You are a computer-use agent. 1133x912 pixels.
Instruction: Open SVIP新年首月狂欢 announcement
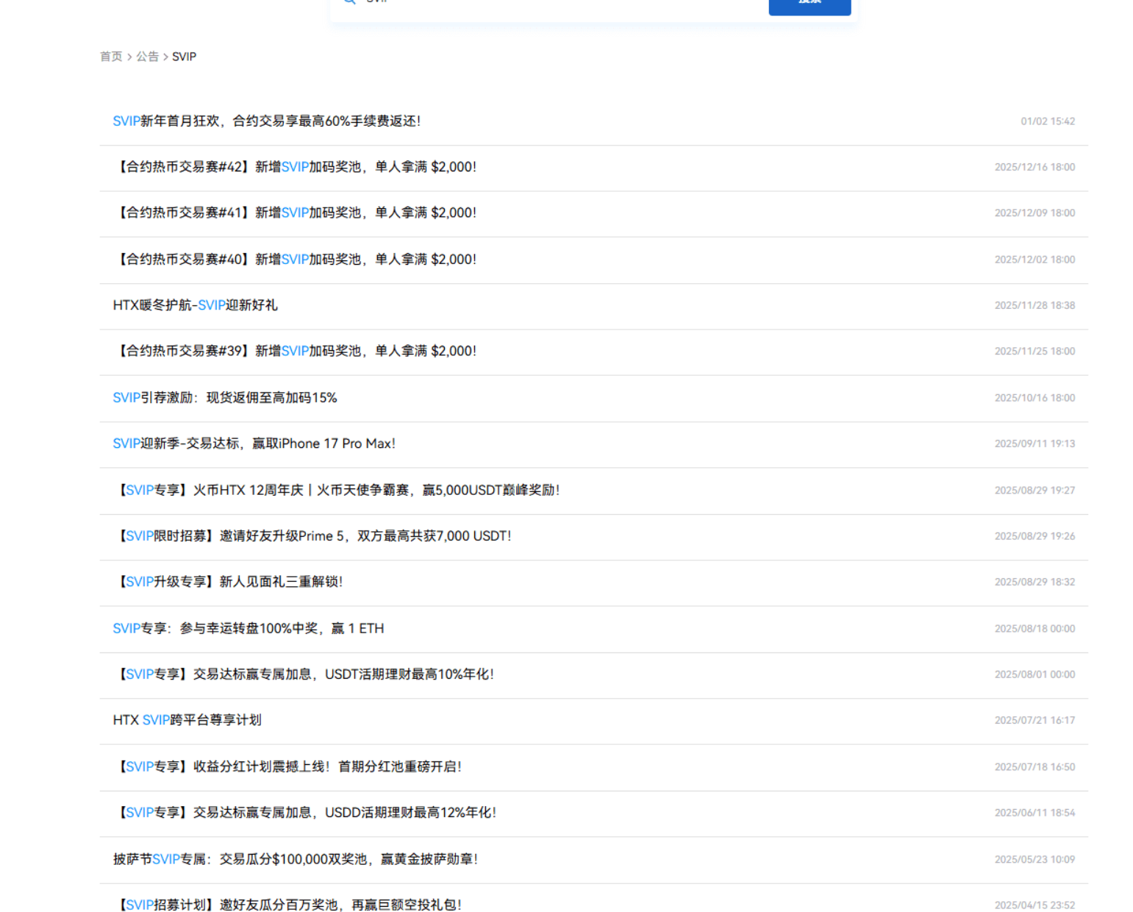click(x=266, y=121)
